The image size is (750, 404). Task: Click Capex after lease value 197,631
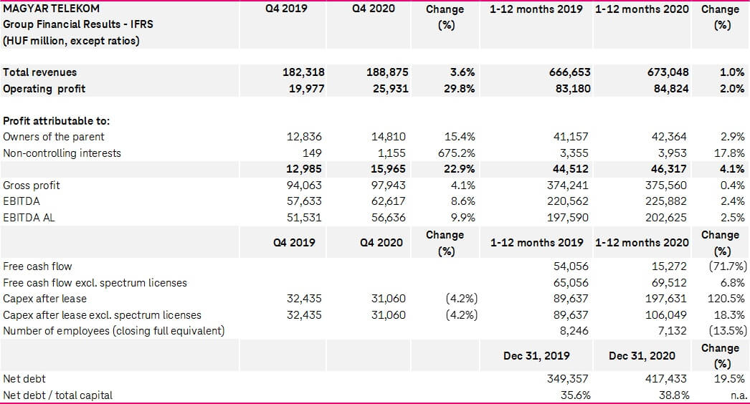click(x=666, y=299)
